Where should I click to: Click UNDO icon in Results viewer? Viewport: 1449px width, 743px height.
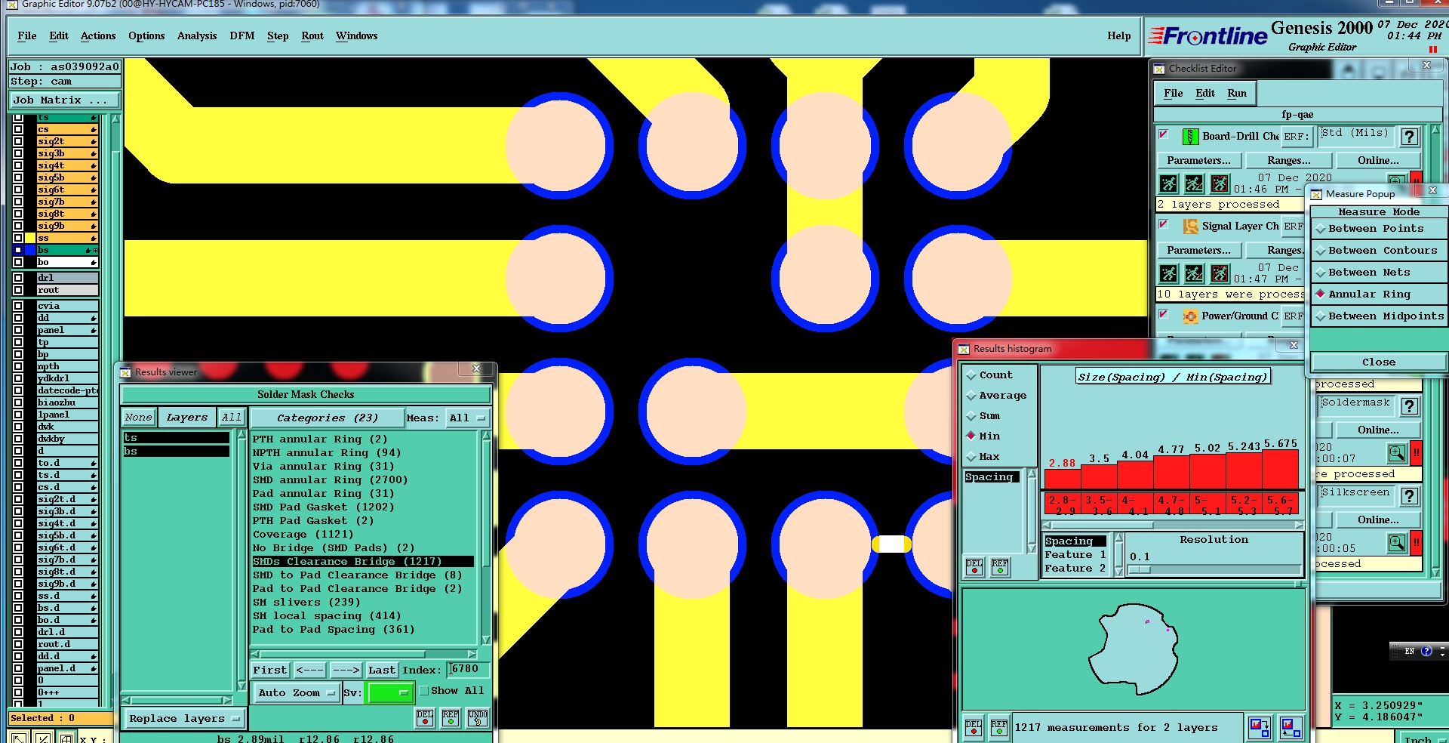point(478,718)
